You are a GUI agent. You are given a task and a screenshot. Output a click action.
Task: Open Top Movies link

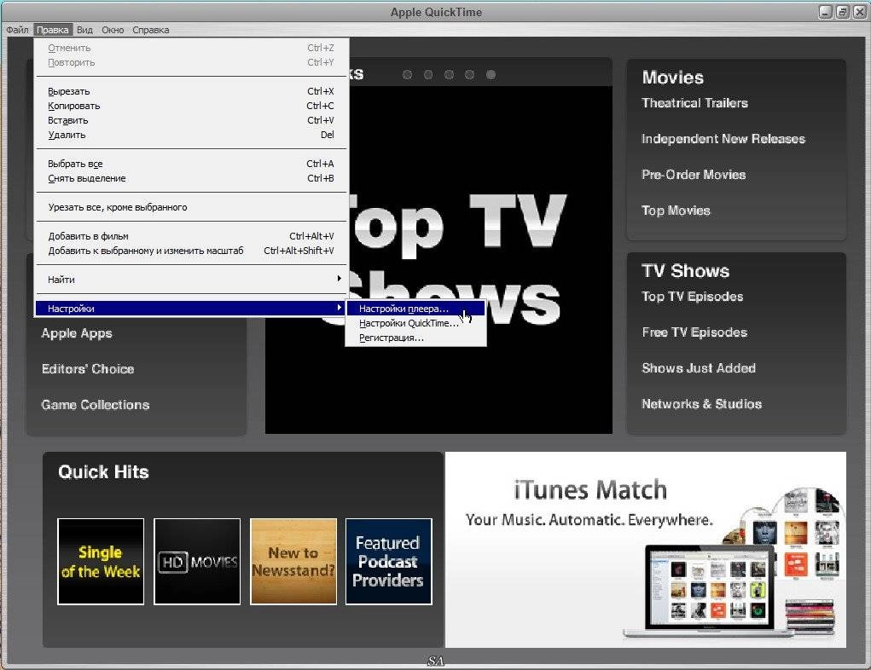676,211
